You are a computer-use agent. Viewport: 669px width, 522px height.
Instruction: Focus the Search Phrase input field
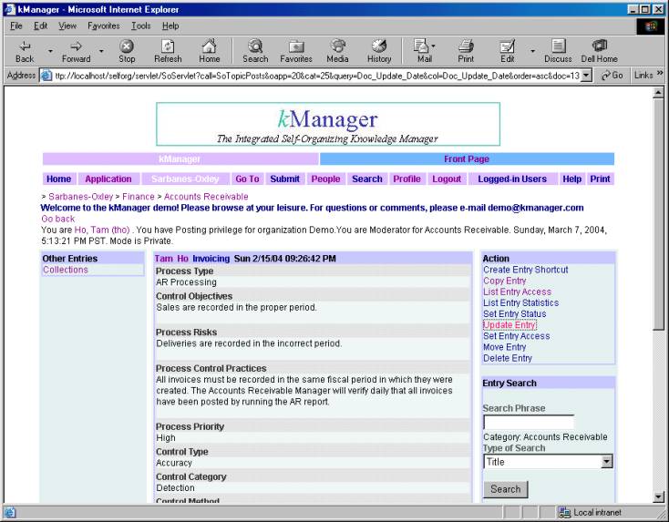(x=529, y=422)
